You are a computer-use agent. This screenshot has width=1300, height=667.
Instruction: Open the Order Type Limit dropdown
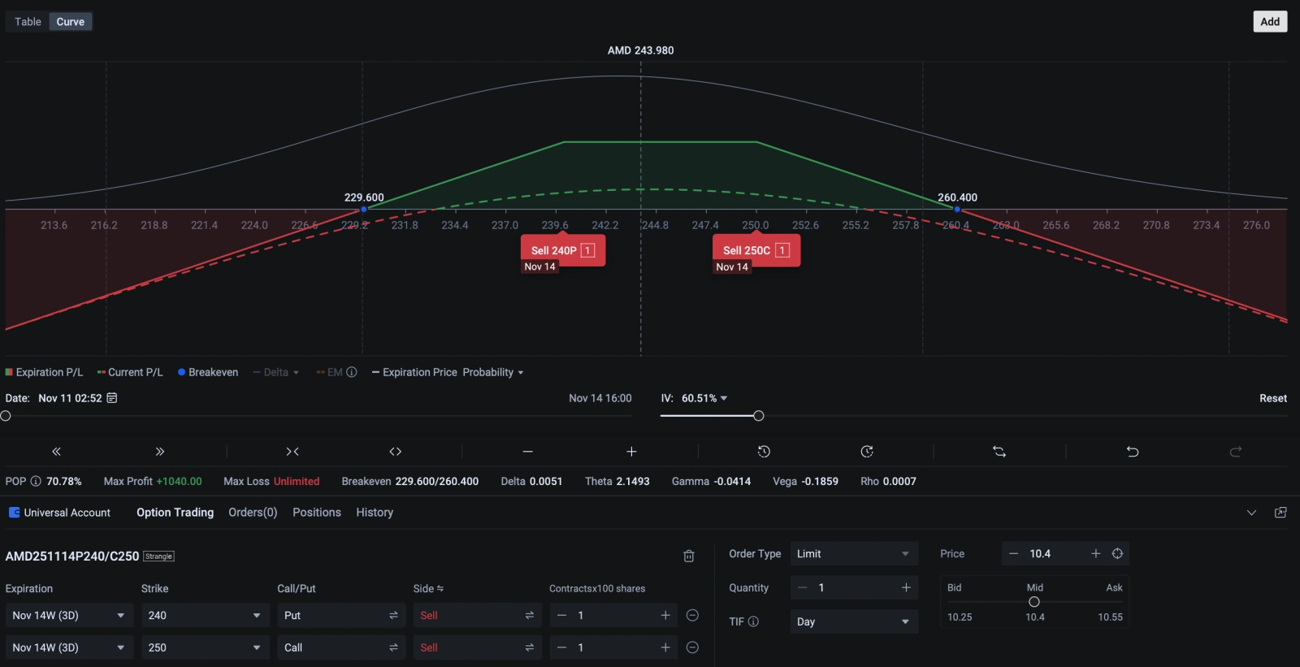click(853, 554)
